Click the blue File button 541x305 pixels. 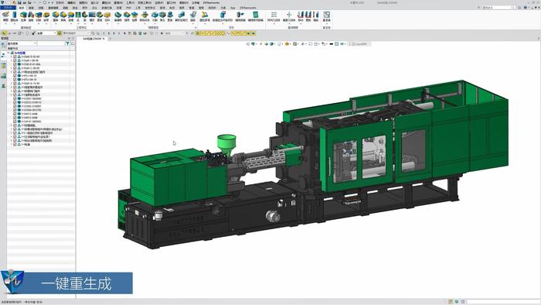(x=8, y=8)
